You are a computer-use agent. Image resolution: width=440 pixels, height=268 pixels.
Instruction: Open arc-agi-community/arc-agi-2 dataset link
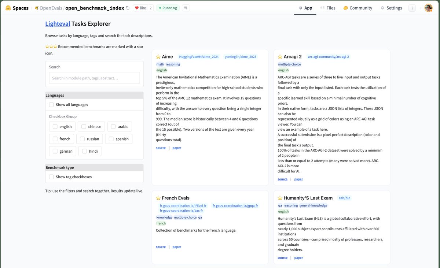tap(329, 57)
